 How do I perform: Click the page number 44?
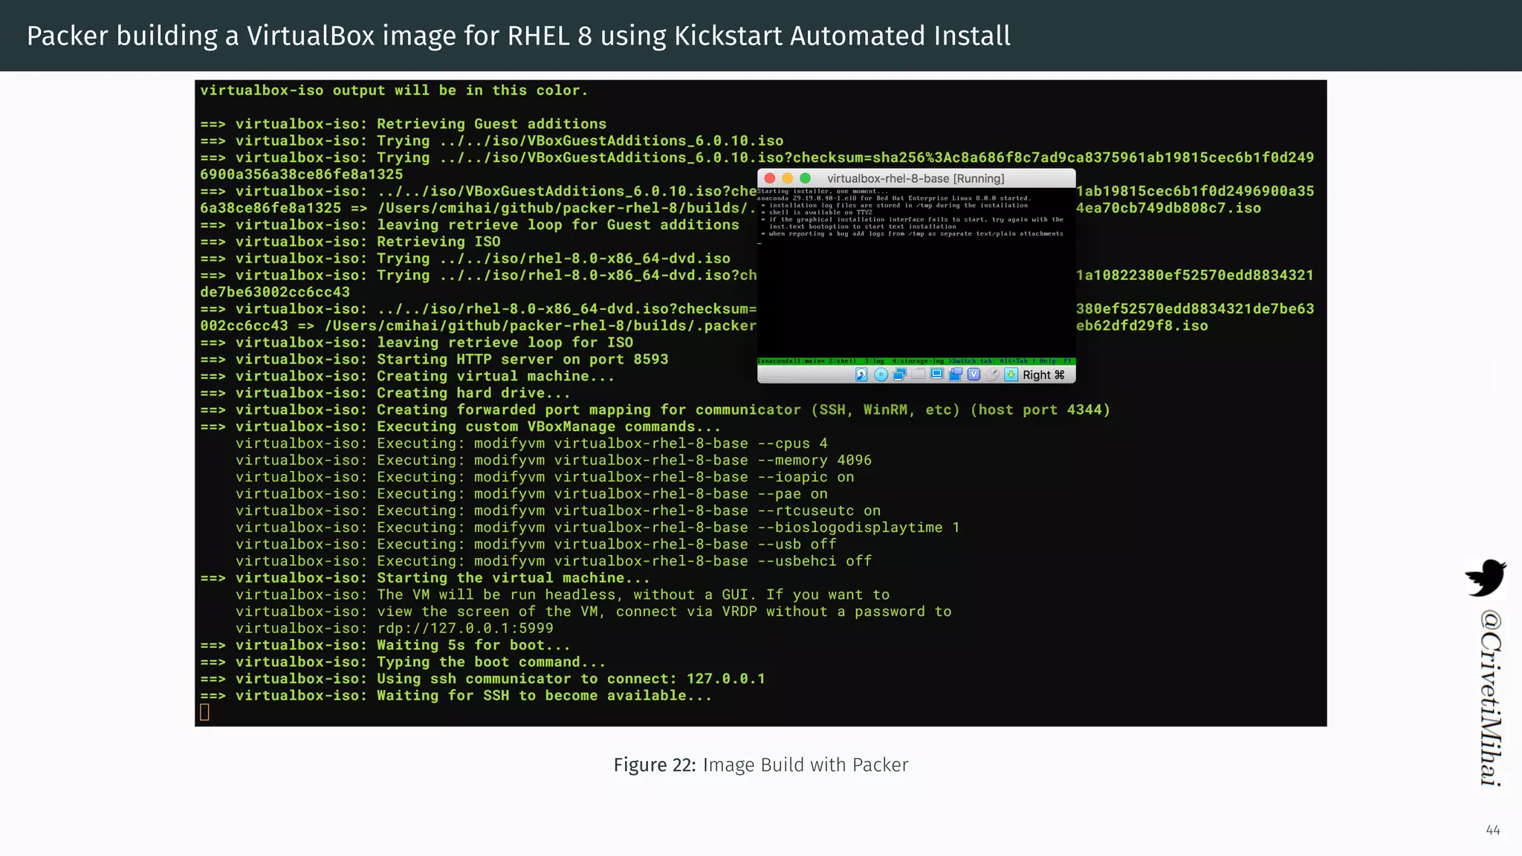[1493, 830]
